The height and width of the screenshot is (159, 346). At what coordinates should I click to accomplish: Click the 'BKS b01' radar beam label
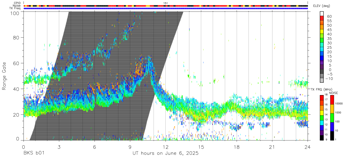click(34, 153)
